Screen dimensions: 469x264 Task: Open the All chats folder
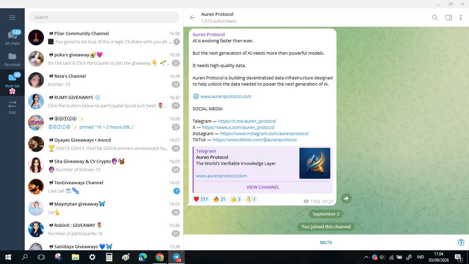click(x=13, y=38)
